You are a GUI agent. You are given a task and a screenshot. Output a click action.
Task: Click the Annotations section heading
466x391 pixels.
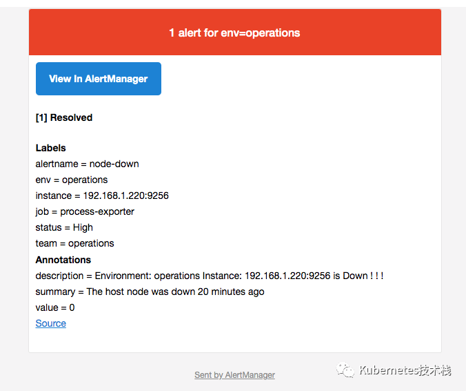[x=63, y=260]
